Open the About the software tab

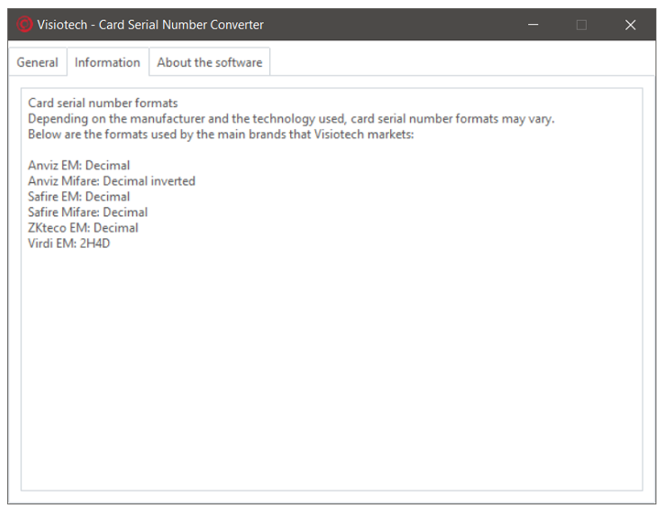(210, 62)
